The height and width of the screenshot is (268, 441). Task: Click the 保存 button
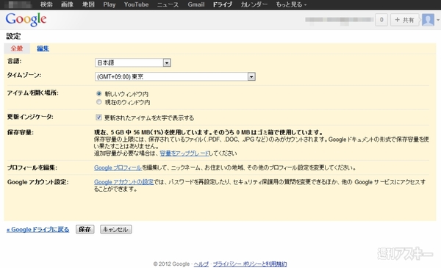[85, 230]
